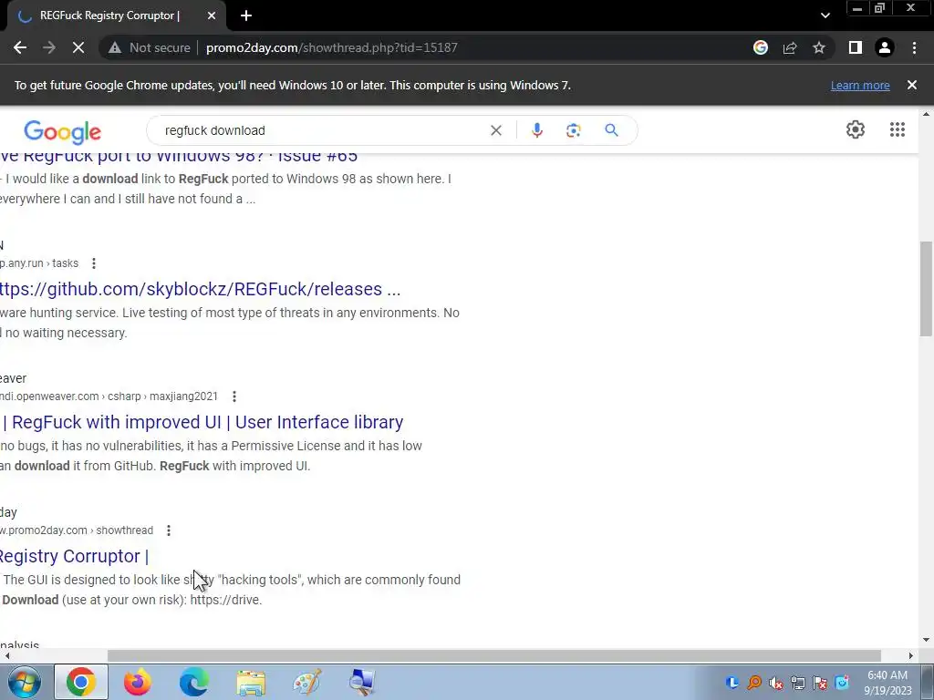Image resolution: width=934 pixels, height=700 pixels.
Task: Launch Microsoft Edge from the taskbar
Action: coord(194,682)
